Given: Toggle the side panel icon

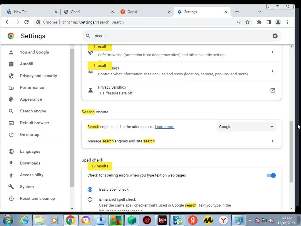Looking at the screenshot, I should pos(269,22).
